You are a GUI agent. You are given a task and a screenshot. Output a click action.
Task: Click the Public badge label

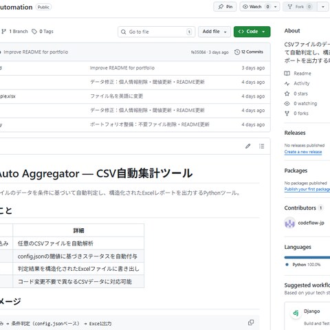pyautogui.click(x=43, y=7)
